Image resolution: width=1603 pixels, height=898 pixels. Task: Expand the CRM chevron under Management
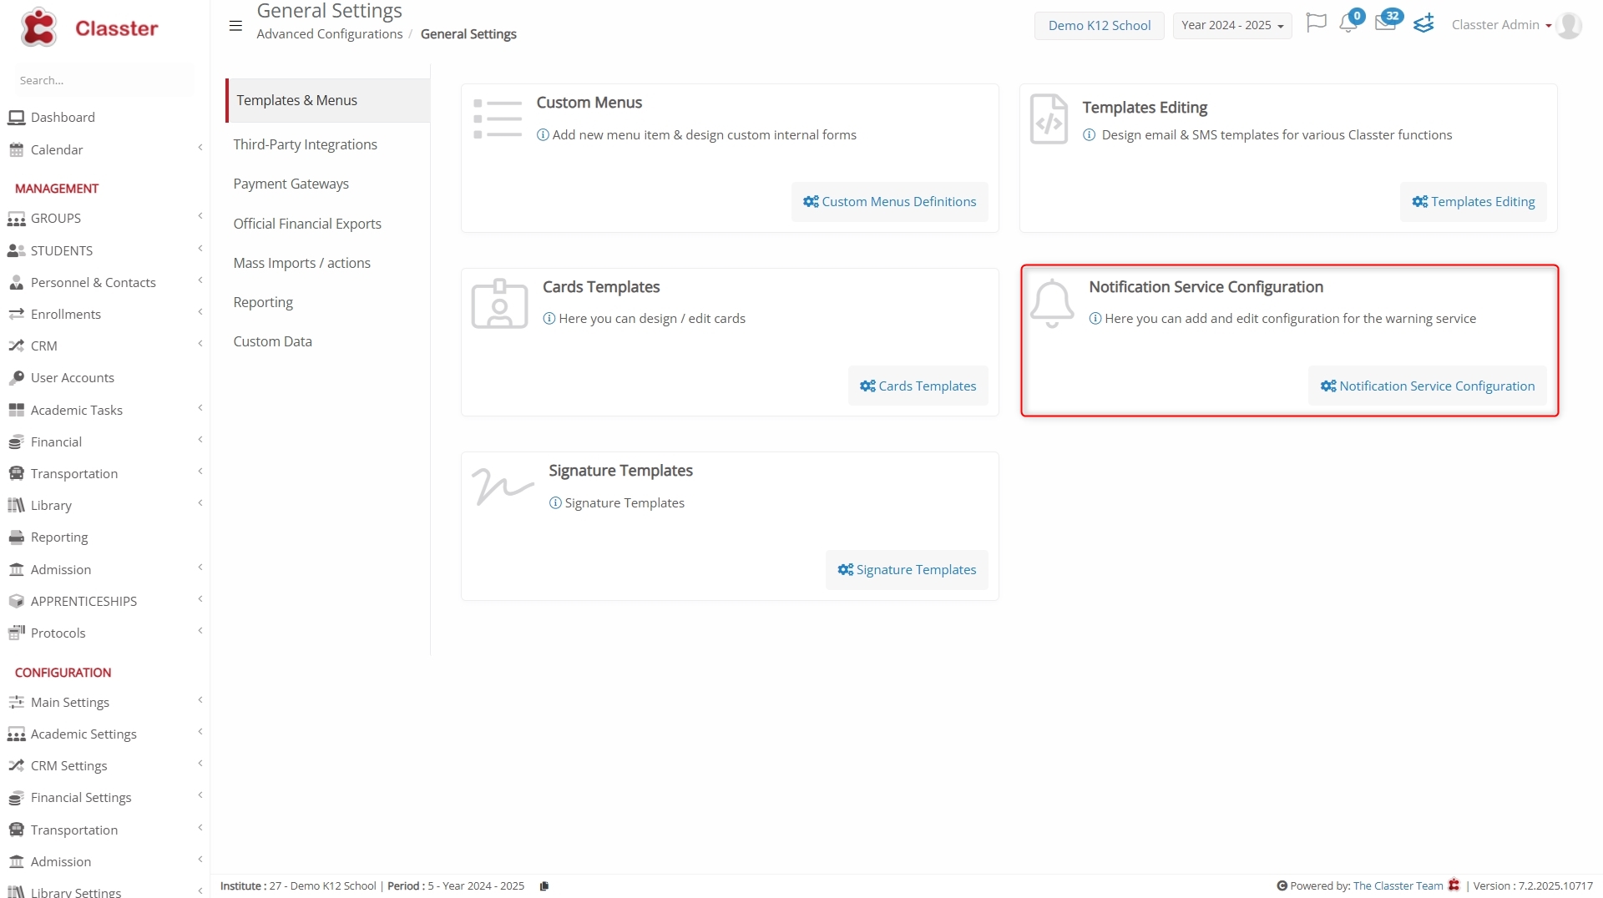coord(200,344)
